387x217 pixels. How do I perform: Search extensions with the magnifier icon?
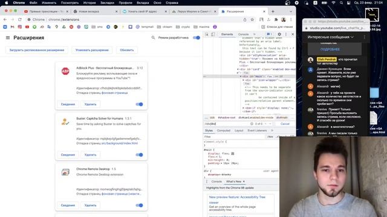point(153,37)
